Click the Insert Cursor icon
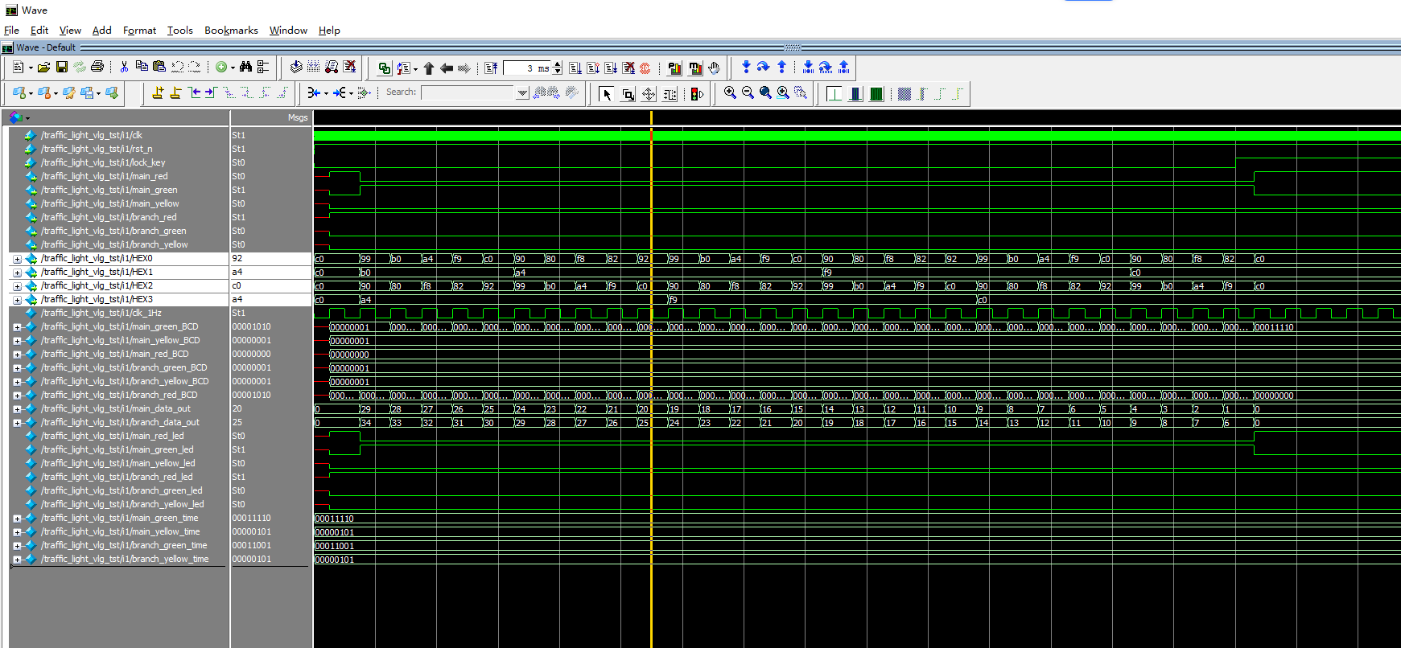The image size is (1401, 648). tap(158, 93)
